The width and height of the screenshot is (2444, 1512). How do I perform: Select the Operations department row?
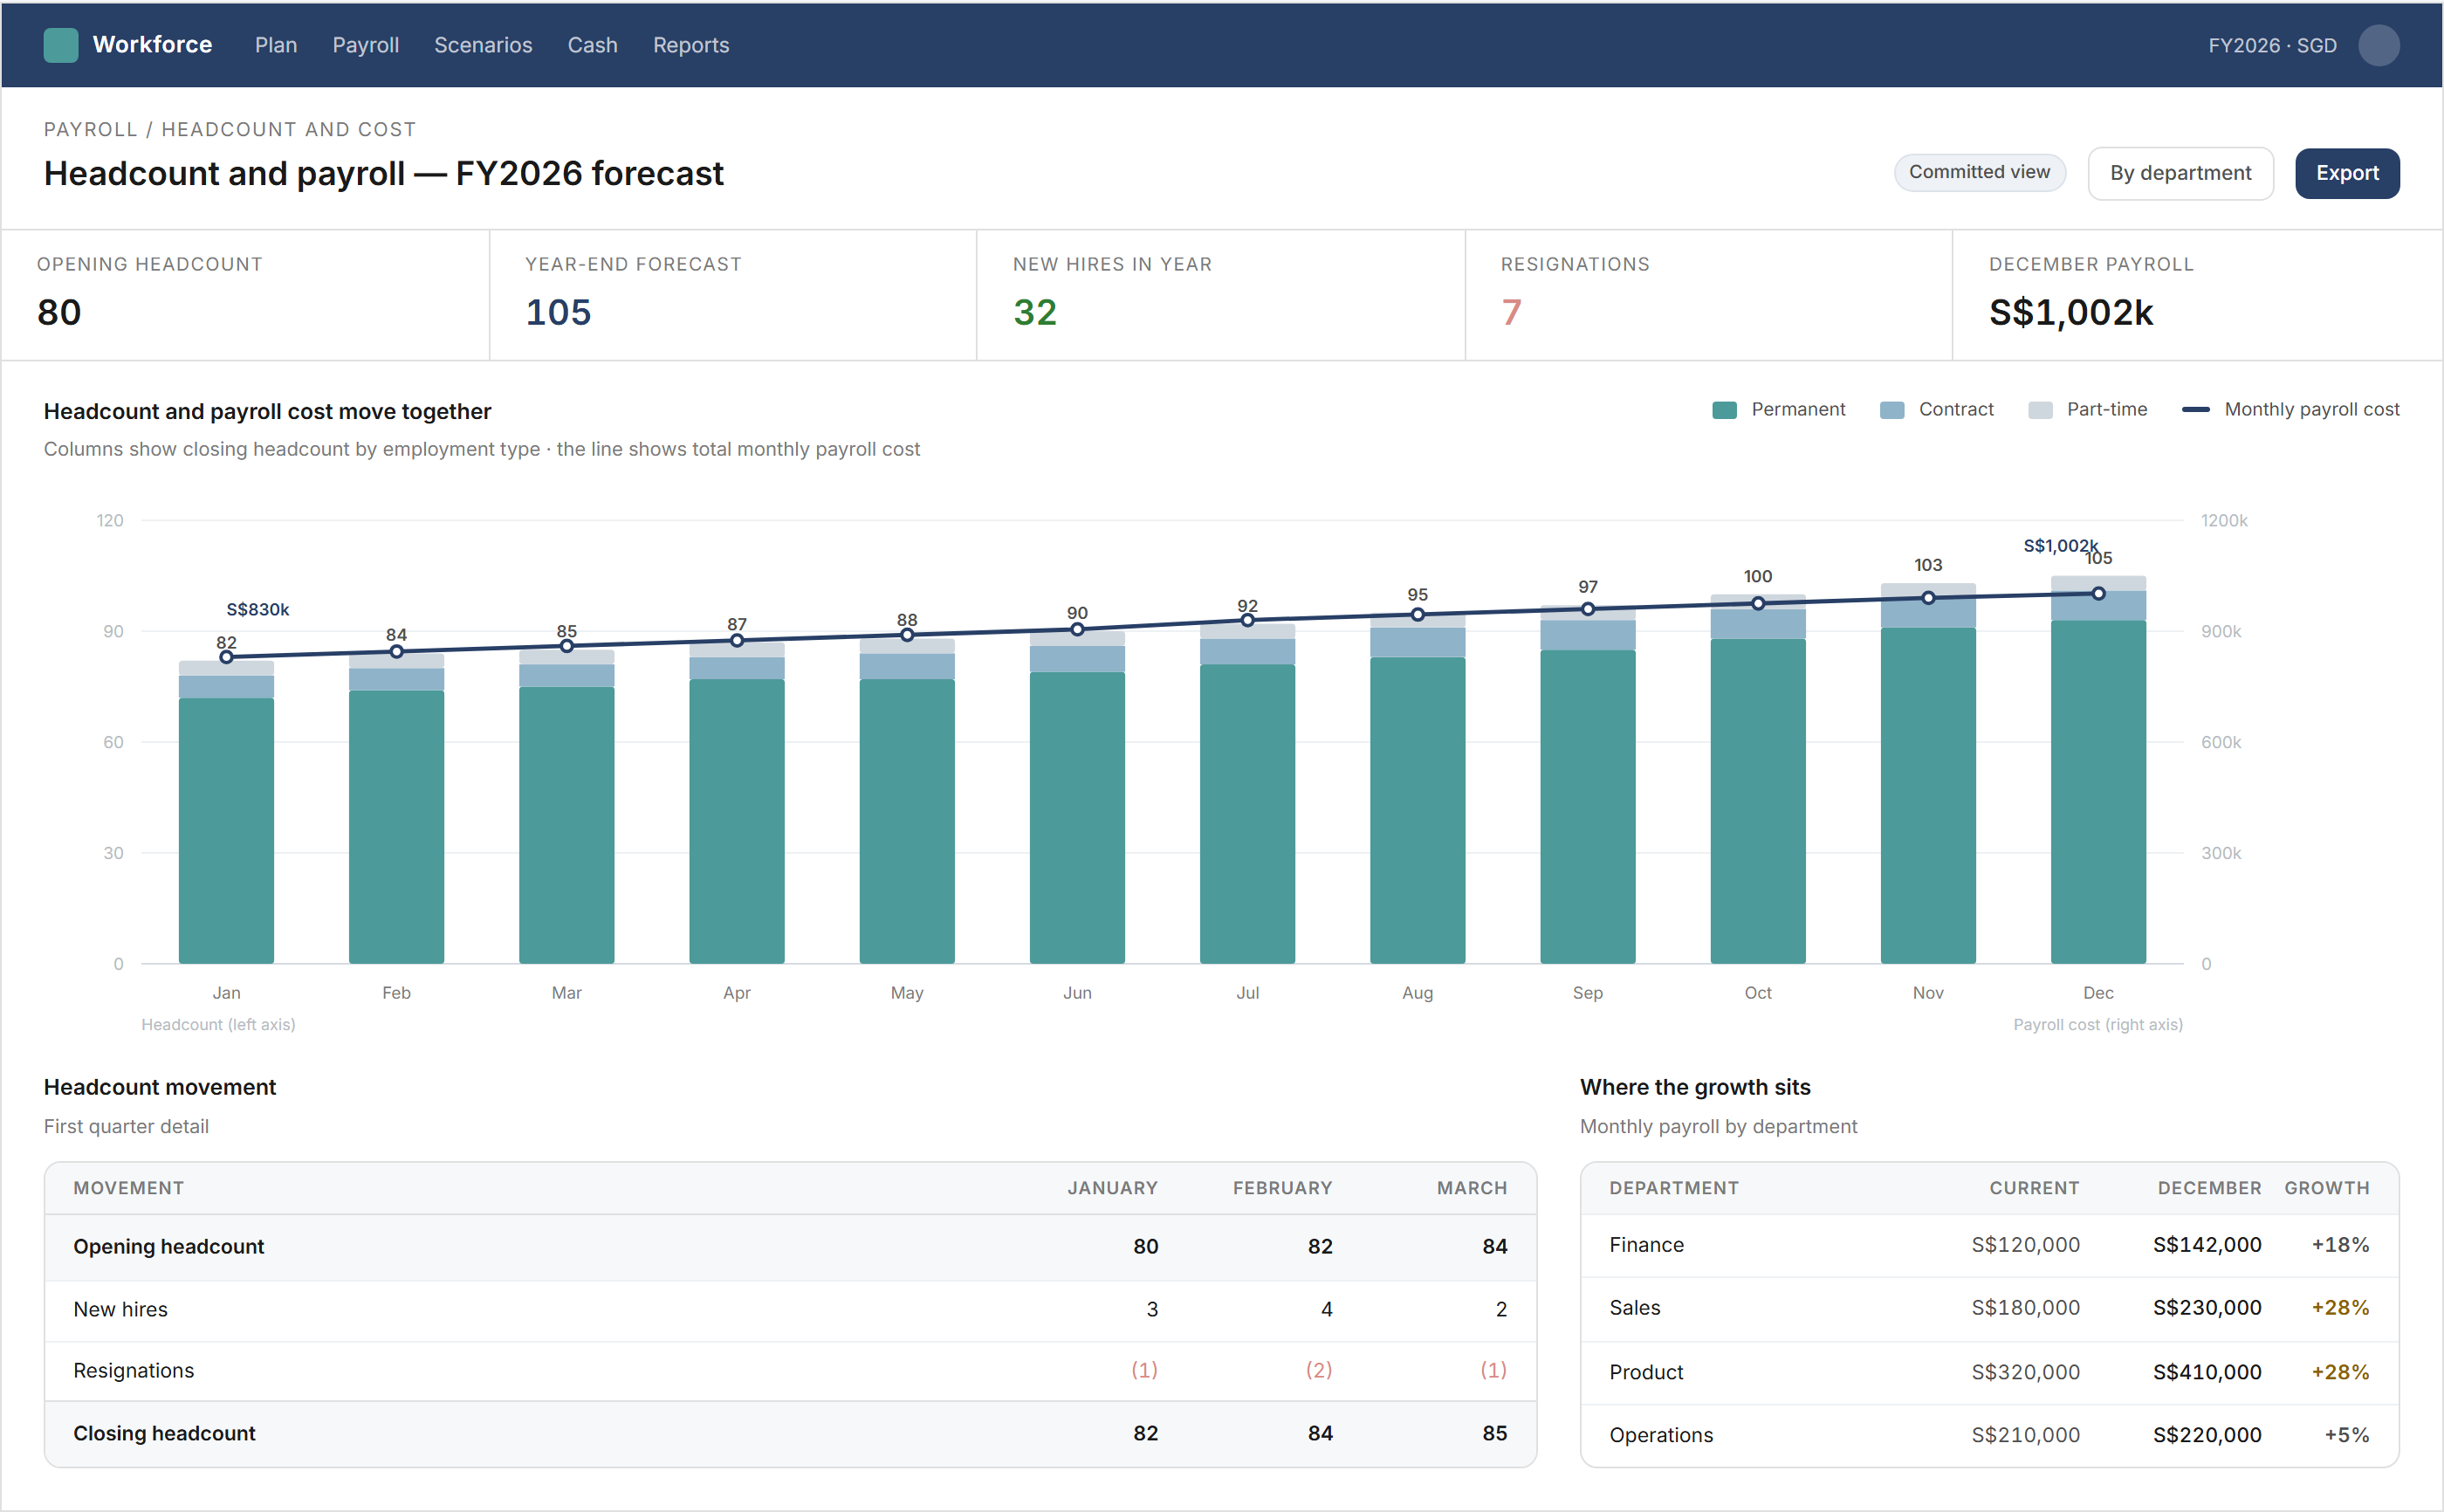point(1989,1436)
